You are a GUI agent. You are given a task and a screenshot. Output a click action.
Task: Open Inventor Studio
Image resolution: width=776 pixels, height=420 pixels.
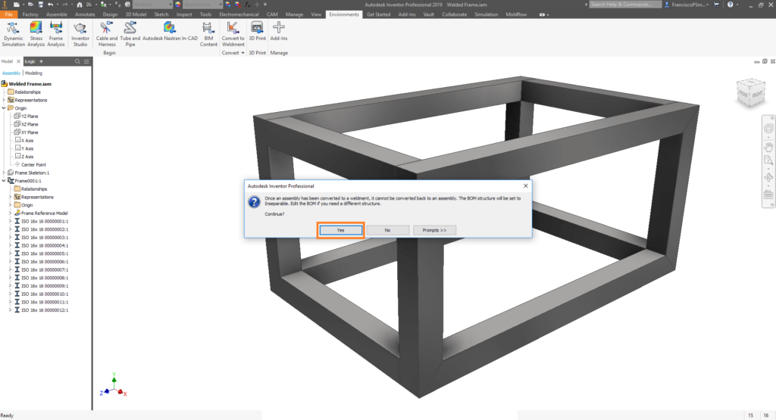[80, 33]
